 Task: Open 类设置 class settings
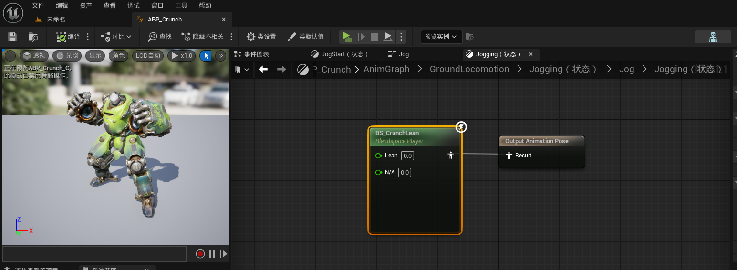pos(261,37)
